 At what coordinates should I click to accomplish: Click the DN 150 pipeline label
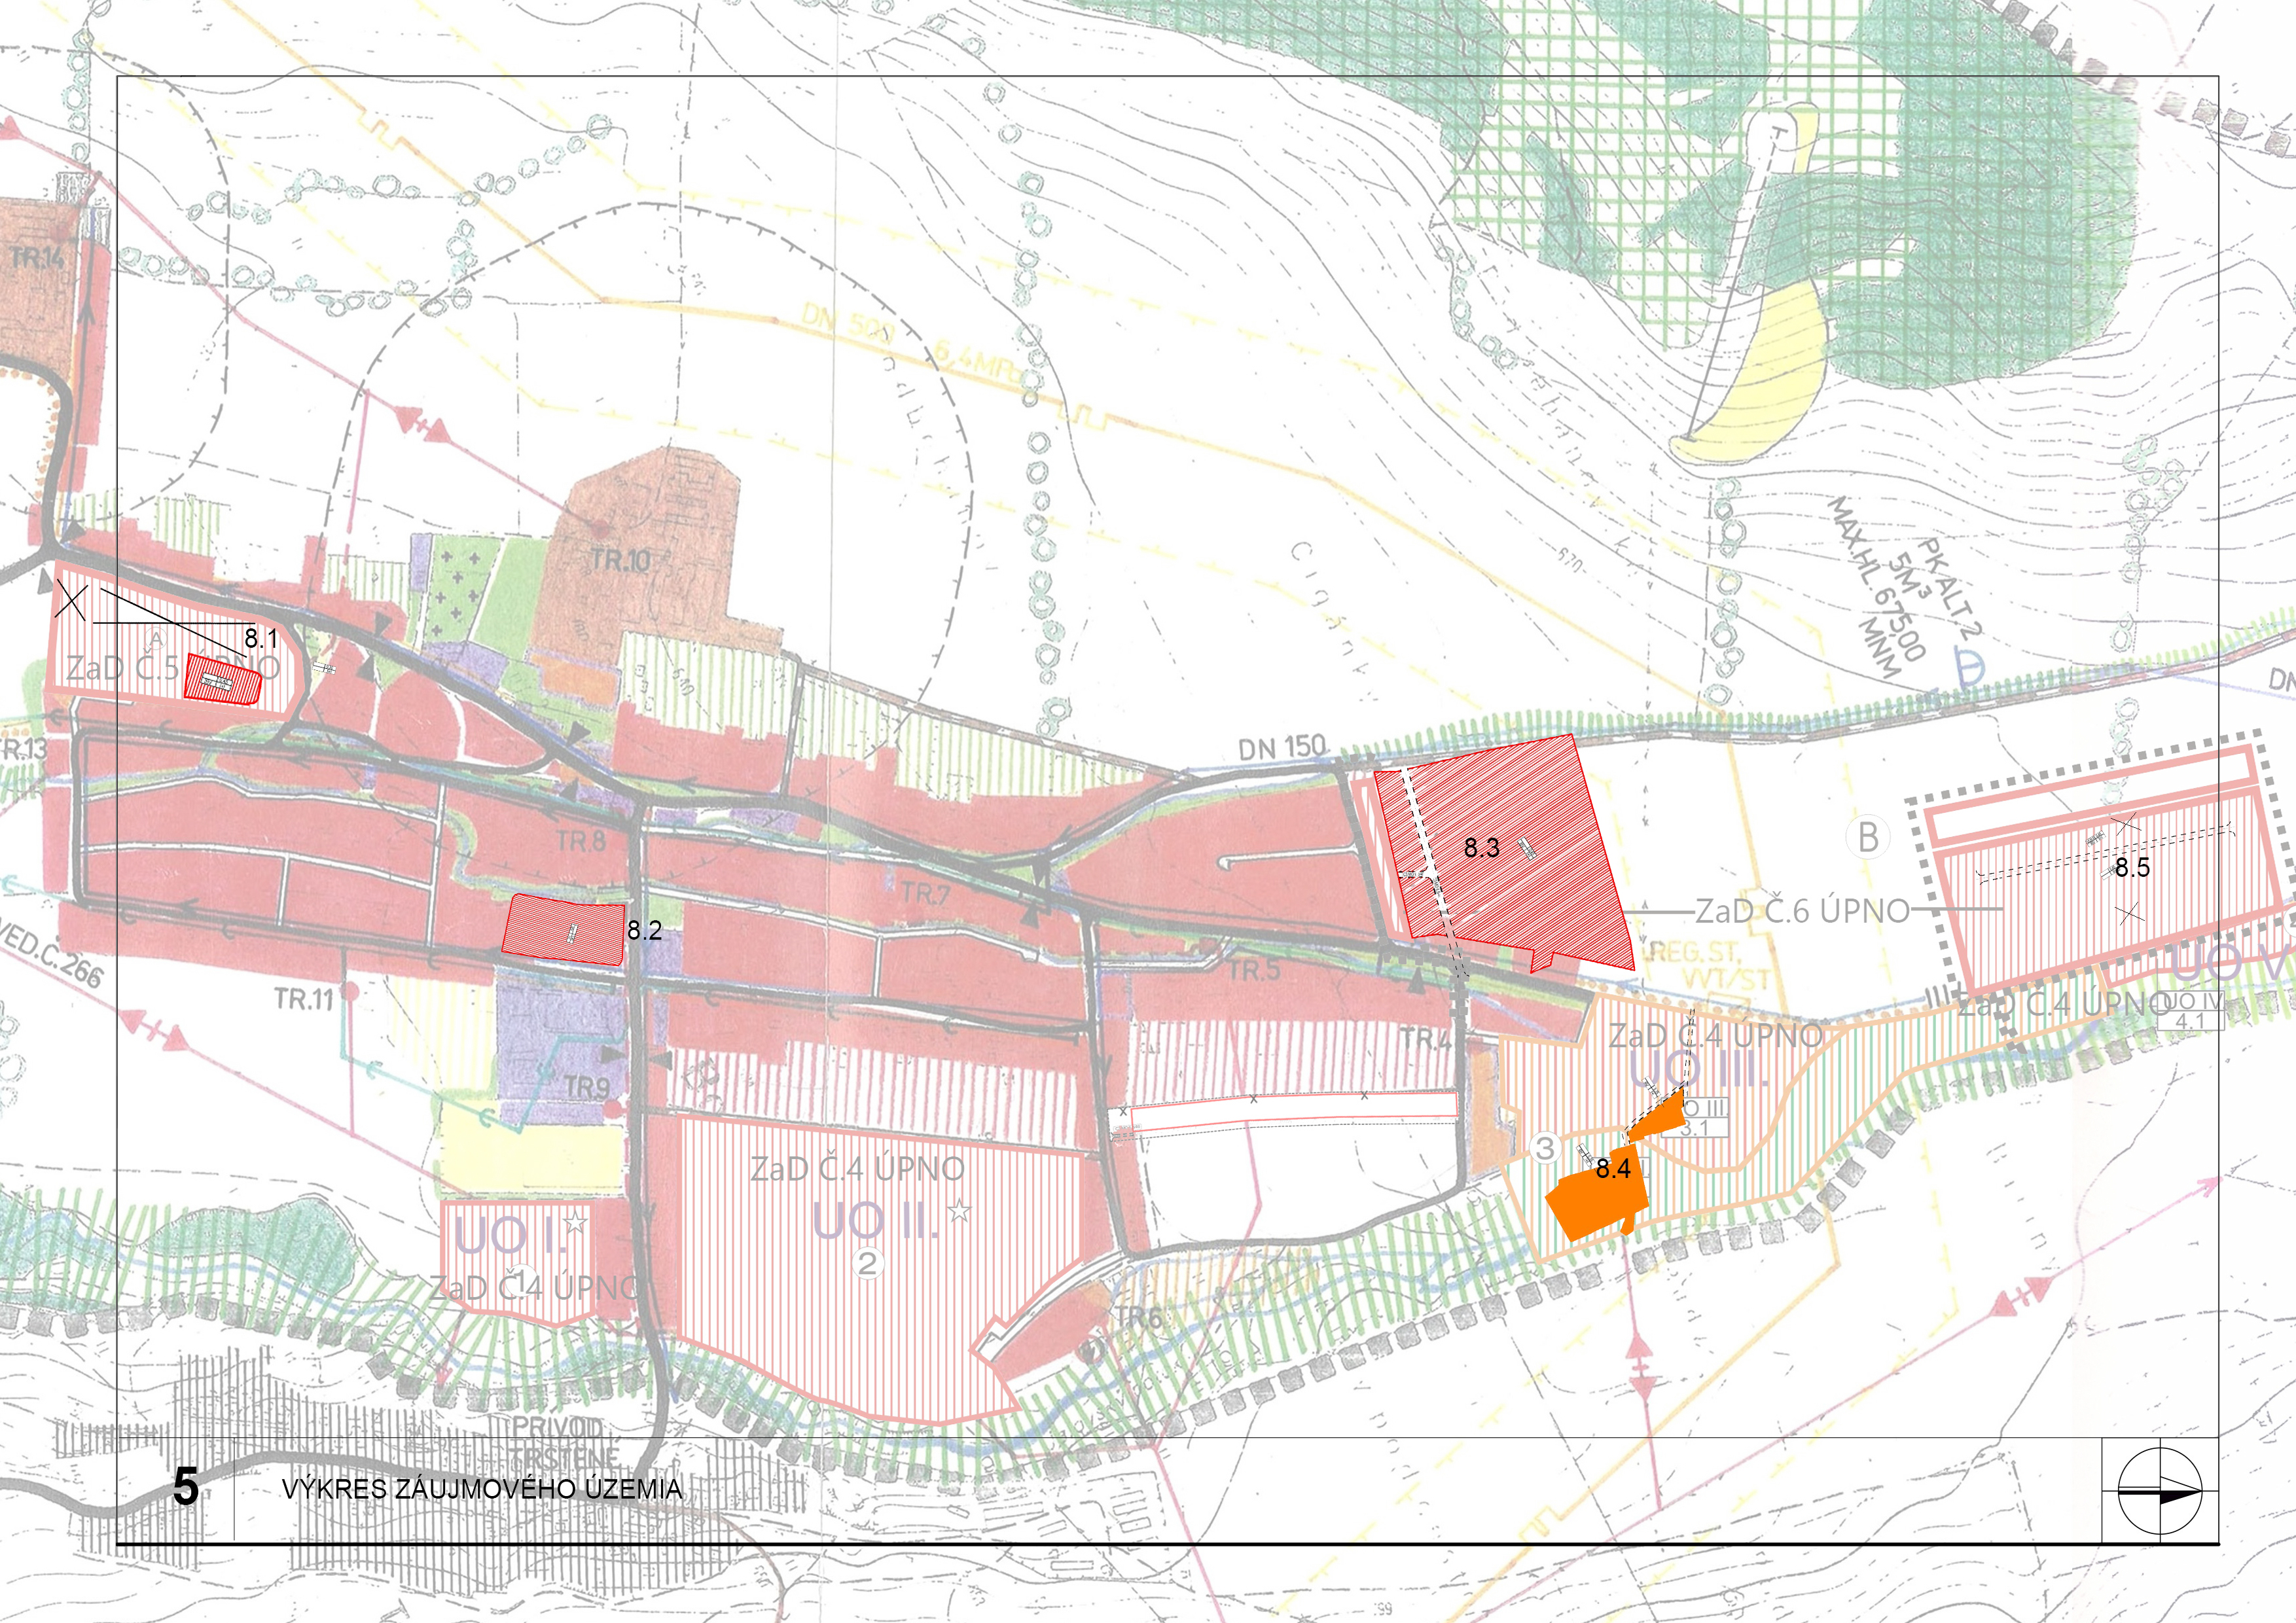(1282, 748)
